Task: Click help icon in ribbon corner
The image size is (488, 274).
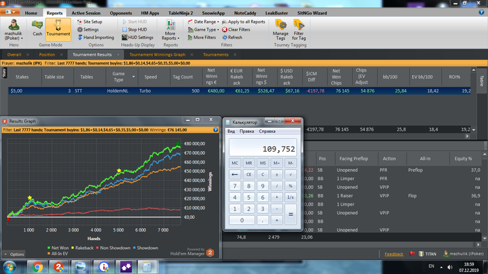Action: click(x=481, y=13)
